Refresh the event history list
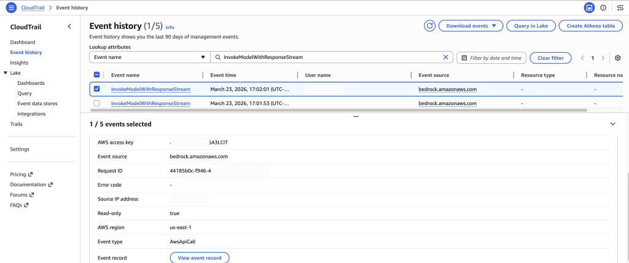 pyautogui.click(x=429, y=26)
